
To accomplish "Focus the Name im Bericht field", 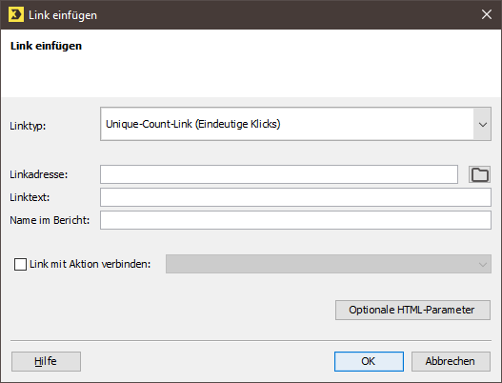I will tap(295, 220).
